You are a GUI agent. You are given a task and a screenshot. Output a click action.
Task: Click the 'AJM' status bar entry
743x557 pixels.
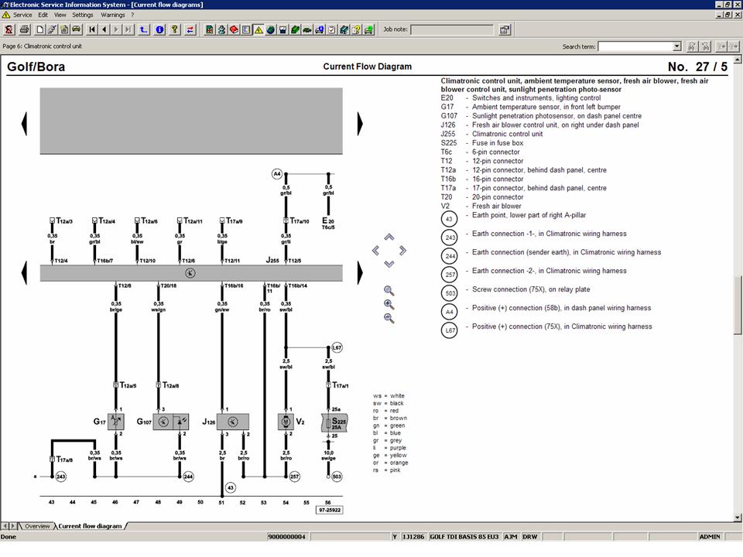point(510,537)
